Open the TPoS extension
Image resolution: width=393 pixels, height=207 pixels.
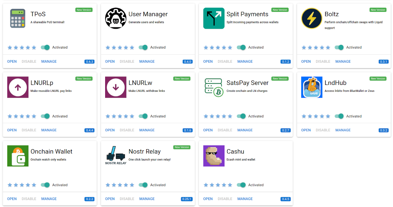(x=12, y=62)
